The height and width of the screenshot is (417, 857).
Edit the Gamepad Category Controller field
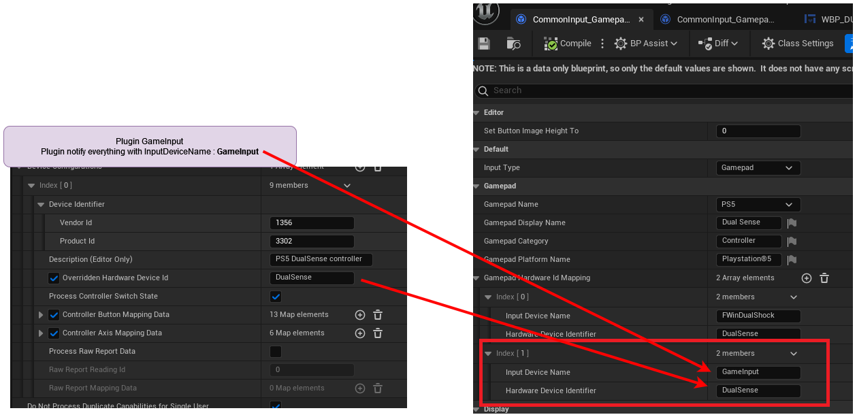[x=749, y=241]
